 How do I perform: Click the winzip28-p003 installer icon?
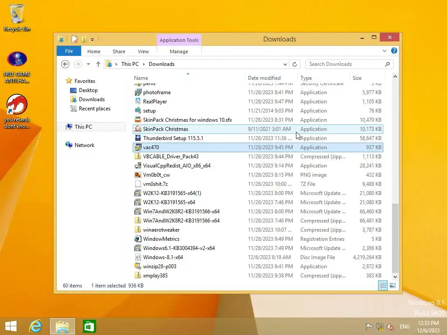tap(138, 267)
